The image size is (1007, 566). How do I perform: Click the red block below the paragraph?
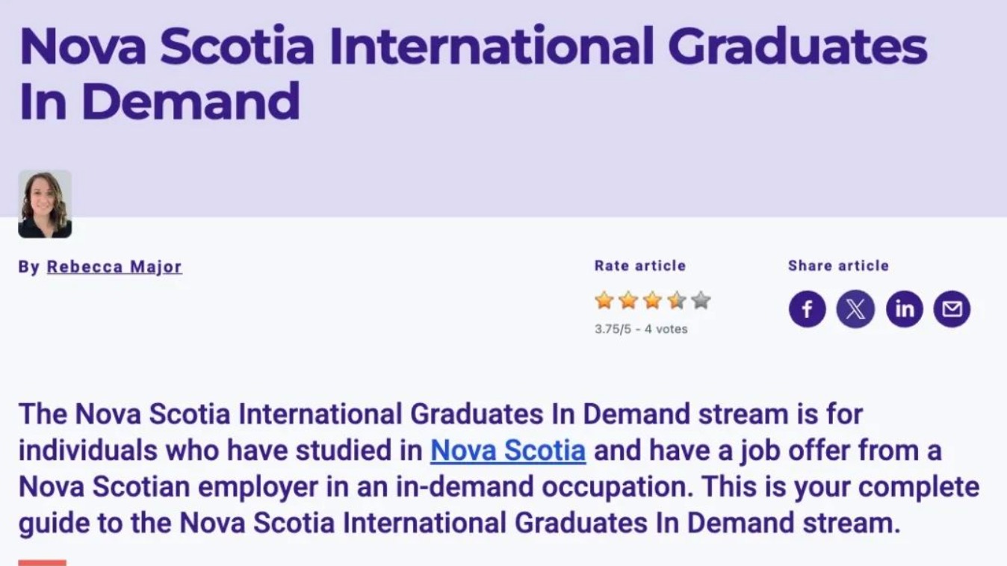[x=42, y=562]
